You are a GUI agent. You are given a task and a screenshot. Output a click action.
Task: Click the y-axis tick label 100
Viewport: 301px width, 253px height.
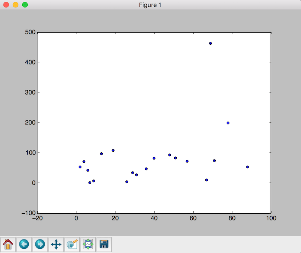pos(30,153)
